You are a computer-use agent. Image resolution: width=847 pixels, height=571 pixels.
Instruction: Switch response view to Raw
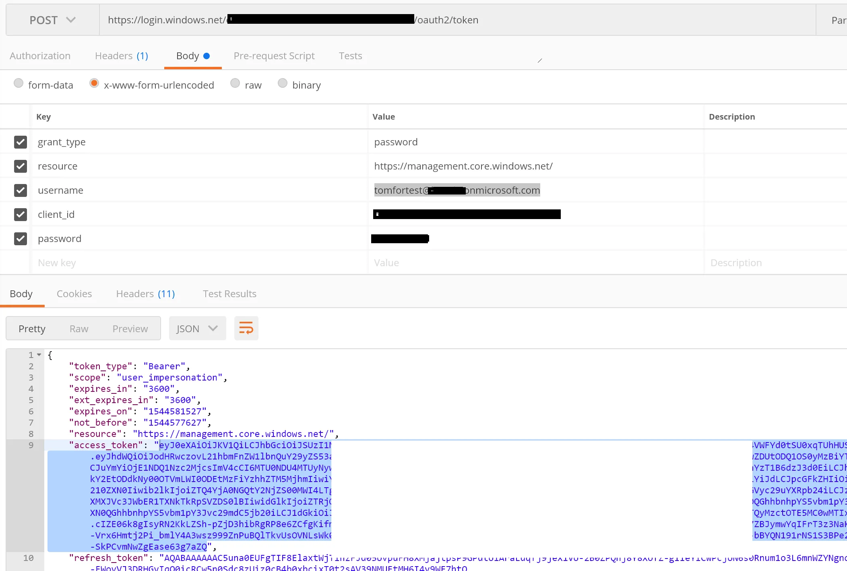(x=79, y=329)
